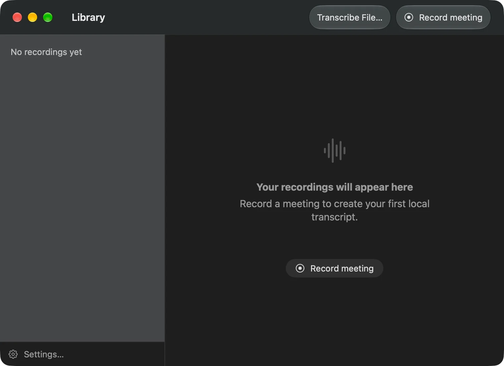Zoom the Library window with the green button
Image resolution: width=504 pixels, height=366 pixels.
pyautogui.click(x=48, y=17)
